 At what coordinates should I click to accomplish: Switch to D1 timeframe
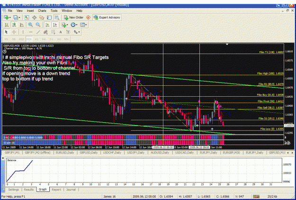tap(51, 39)
